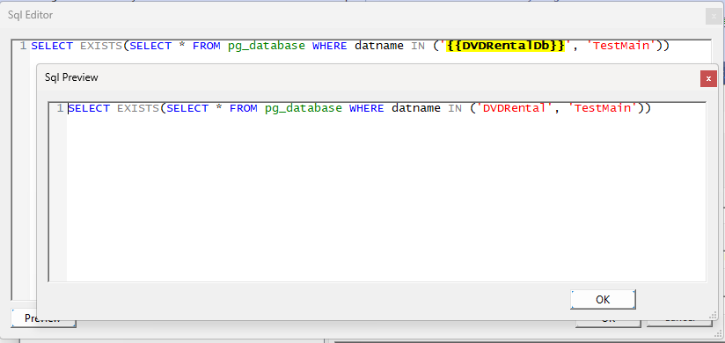Click the Sql Preview resize grip
The image size is (725, 343).
(714, 316)
